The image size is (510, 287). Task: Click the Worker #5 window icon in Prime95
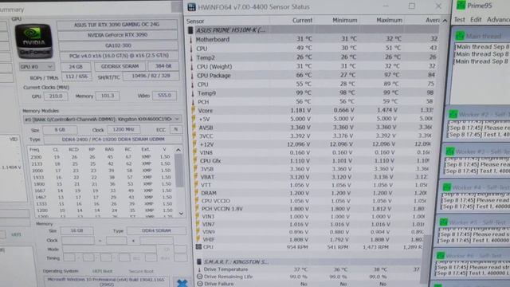pyautogui.click(x=444, y=222)
